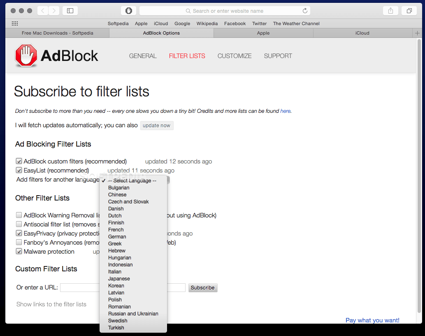Select Latvian language filter

pyautogui.click(x=133, y=293)
